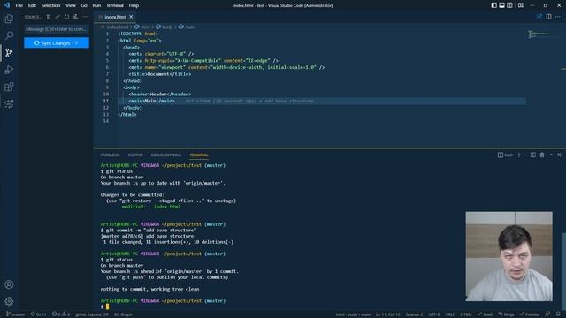Open the Accounts menu icon
Screen dimensions: 566x318
[x=9, y=284]
